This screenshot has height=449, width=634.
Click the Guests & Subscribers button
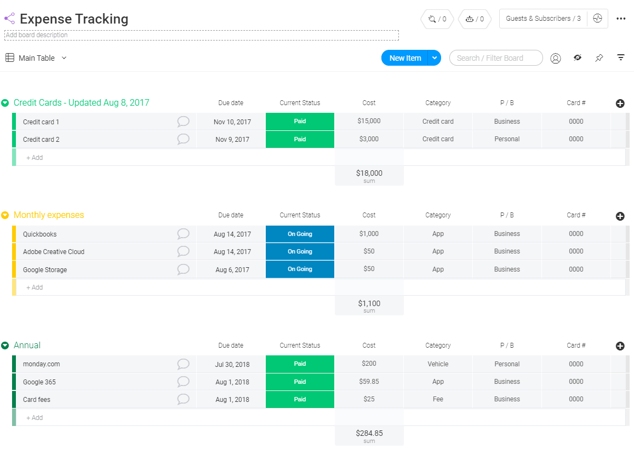tap(542, 19)
